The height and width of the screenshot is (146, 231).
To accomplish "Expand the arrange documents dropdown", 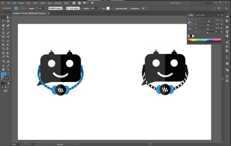I will [x=88, y=3].
